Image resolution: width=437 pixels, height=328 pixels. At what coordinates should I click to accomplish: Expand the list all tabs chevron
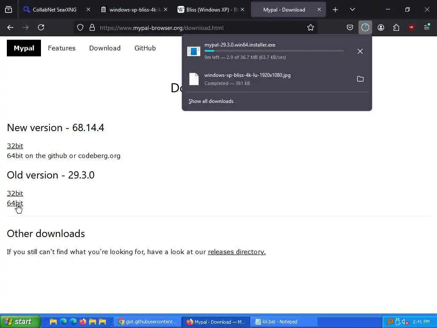point(352,9)
